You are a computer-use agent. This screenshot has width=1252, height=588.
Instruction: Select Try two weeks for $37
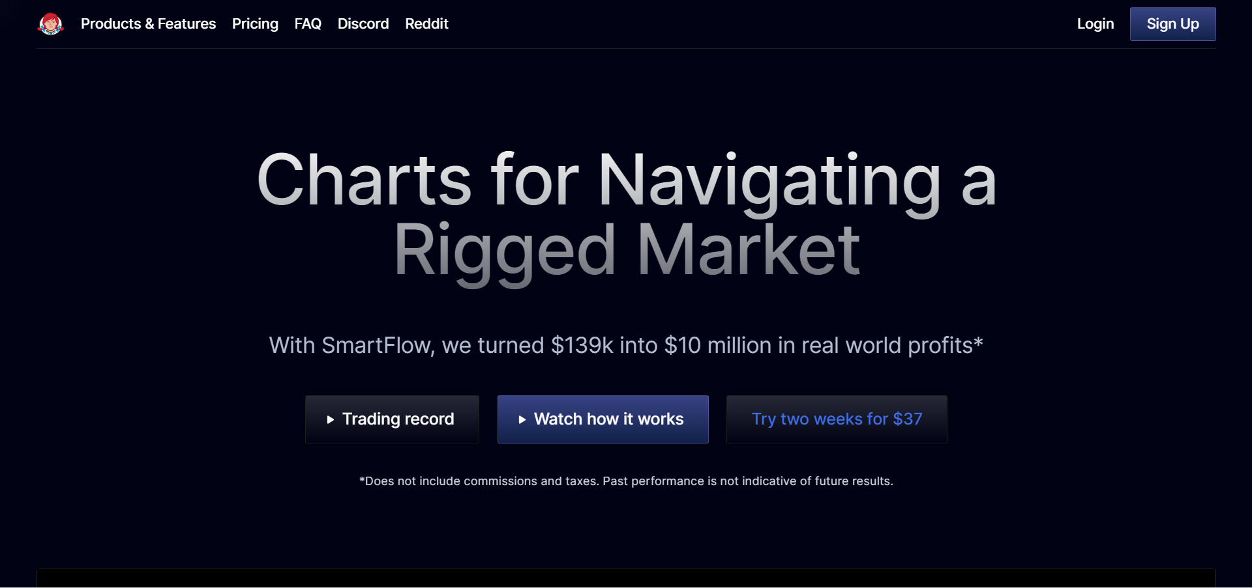pos(837,419)
